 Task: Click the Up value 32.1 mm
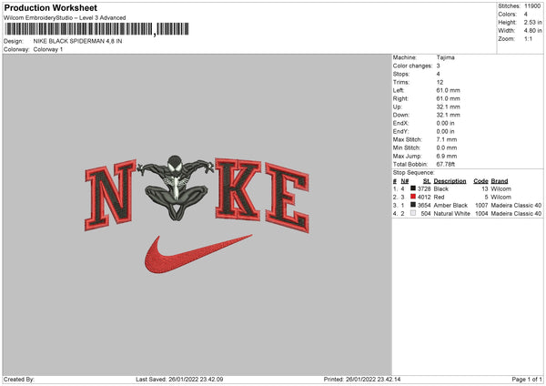click(x=448, y=107)
